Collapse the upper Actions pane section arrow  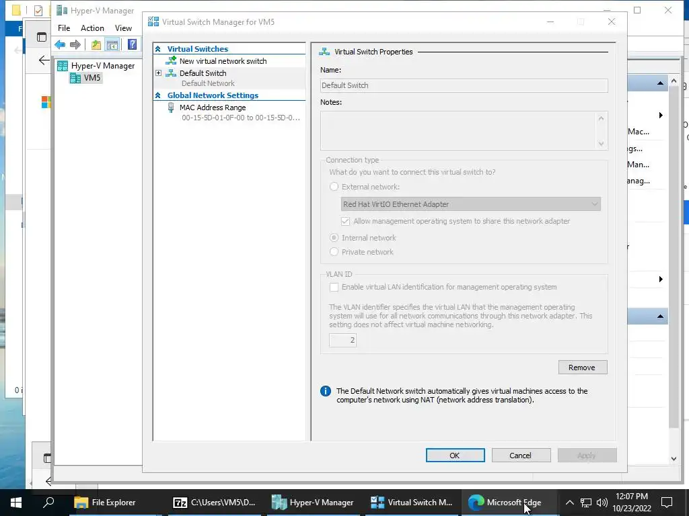[660, 83]
